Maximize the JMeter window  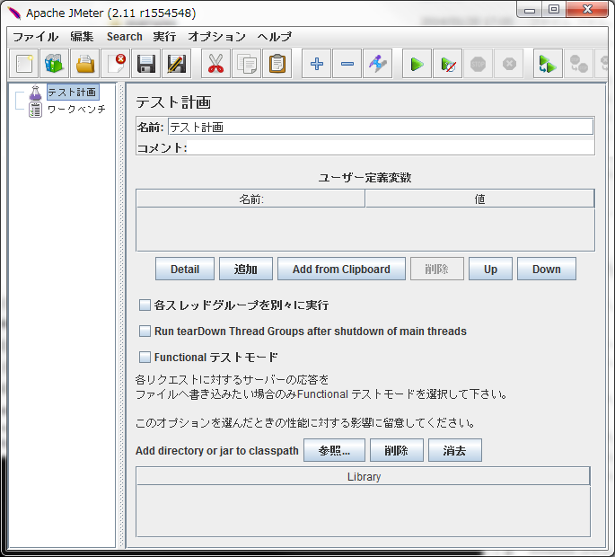554,9
